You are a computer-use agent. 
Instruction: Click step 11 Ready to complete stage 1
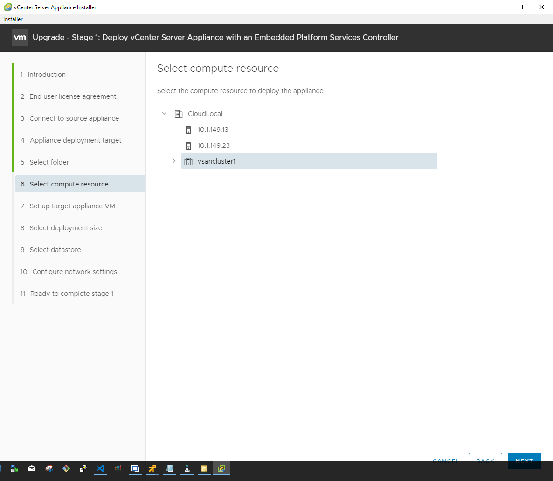tap(67, 294)
